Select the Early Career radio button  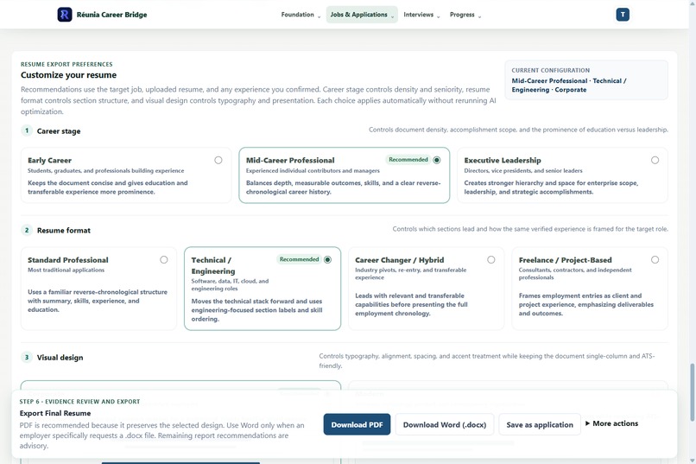[x=218, y=161]
